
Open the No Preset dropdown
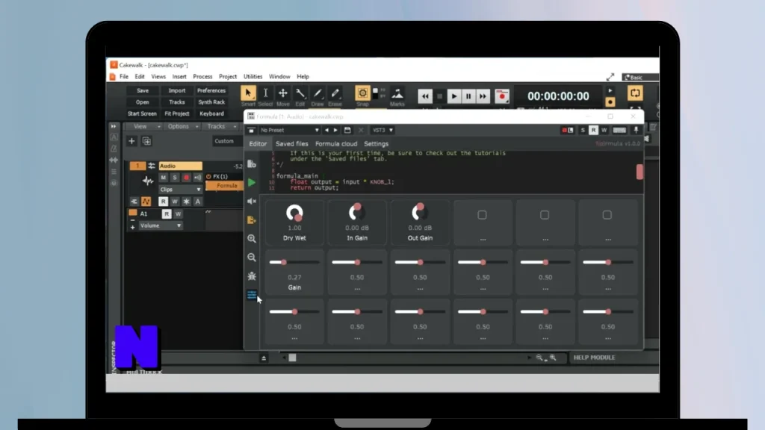tap(289, 130)
